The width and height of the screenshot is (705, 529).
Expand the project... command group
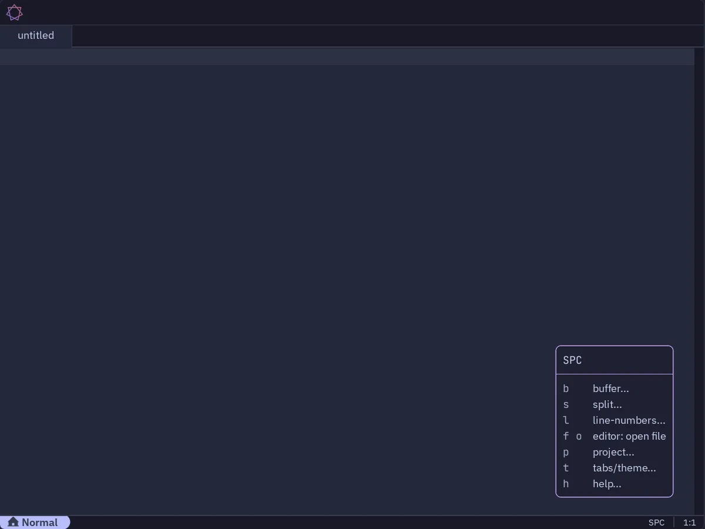pos(613,452)
